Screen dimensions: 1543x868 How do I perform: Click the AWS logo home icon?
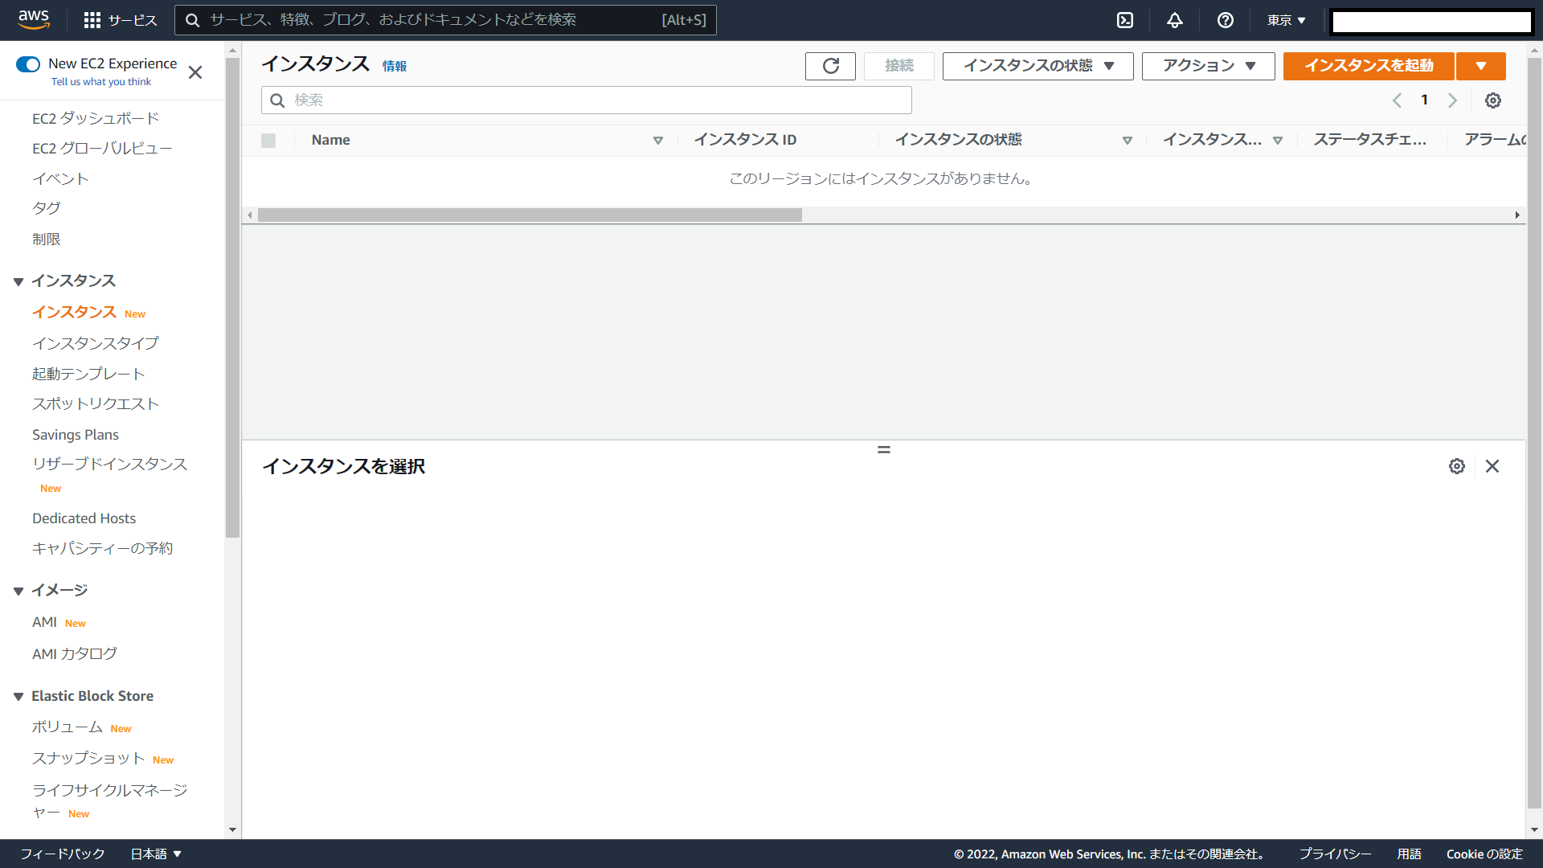click(34, 19)
